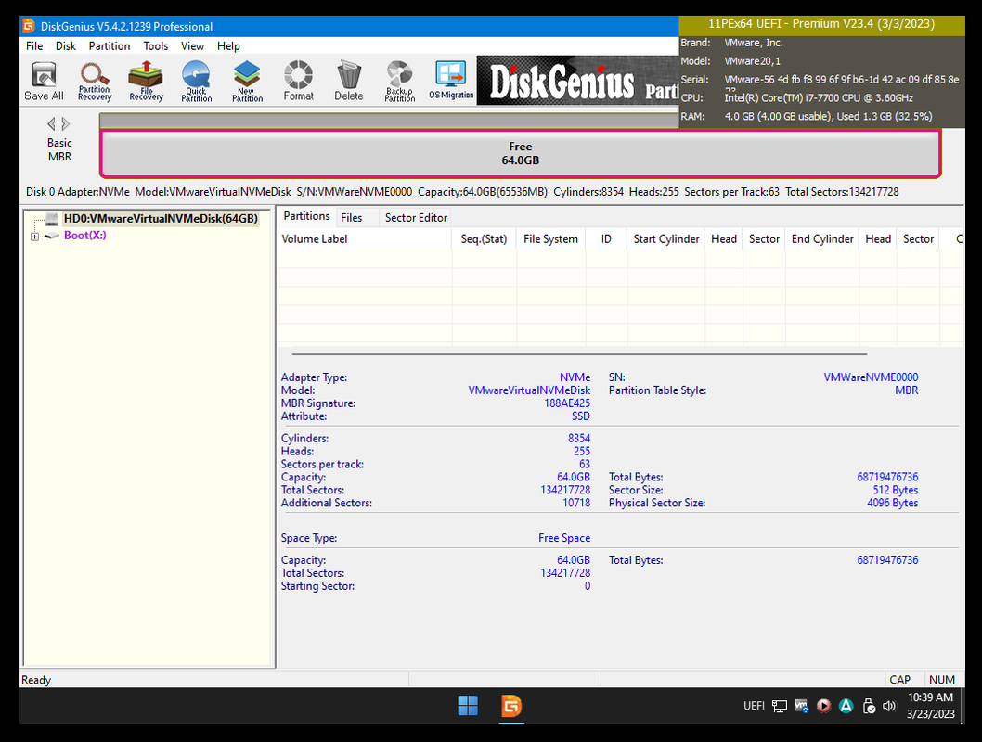Click the Sector Size value 512 Bytes
The width and height of the screenshot is (982, 742).
(896, 490)
